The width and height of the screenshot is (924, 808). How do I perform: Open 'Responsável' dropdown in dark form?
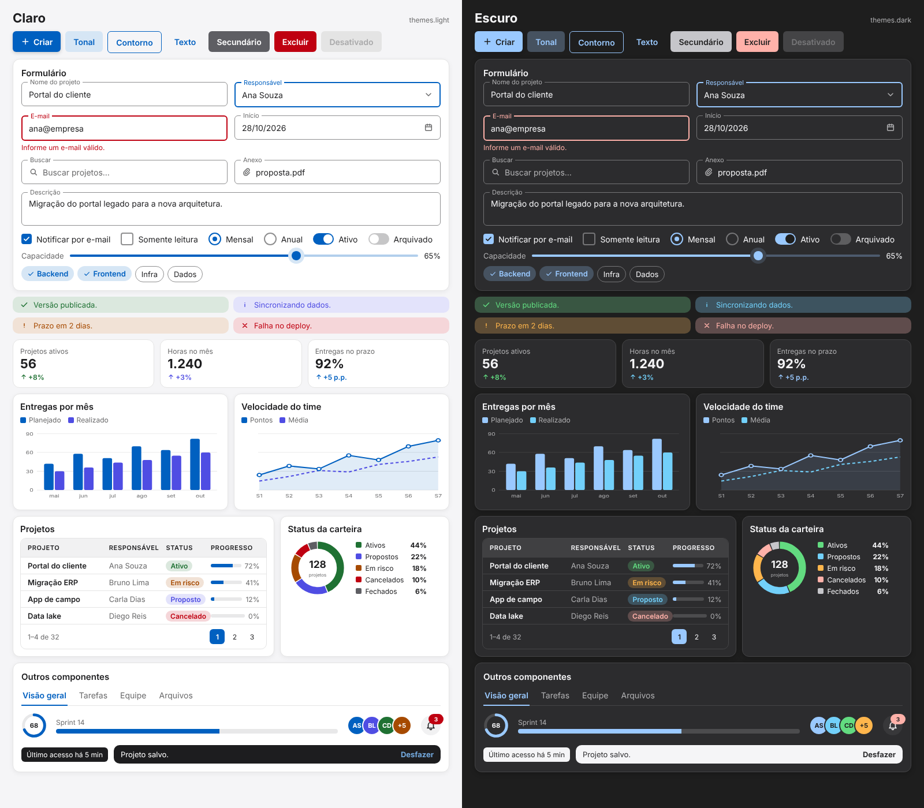point(799,95)
